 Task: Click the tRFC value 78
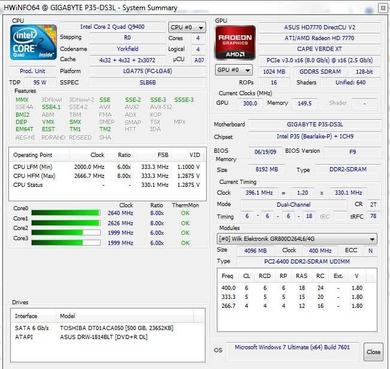pyautogui.click(x=373, y=216)
